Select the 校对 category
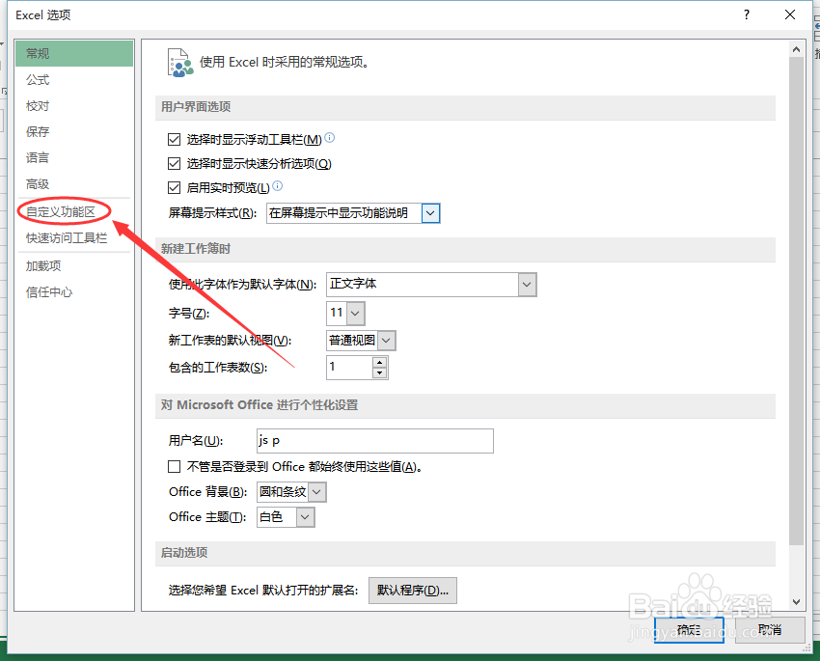Screen dimensions: 820x661 pyautogui.click(x=74, y=105)
